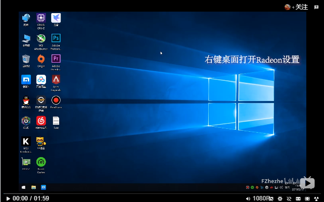The height and width of the screenshot is (202, 324).
Task: Open the This PC desktop icon
Action: 26,40
